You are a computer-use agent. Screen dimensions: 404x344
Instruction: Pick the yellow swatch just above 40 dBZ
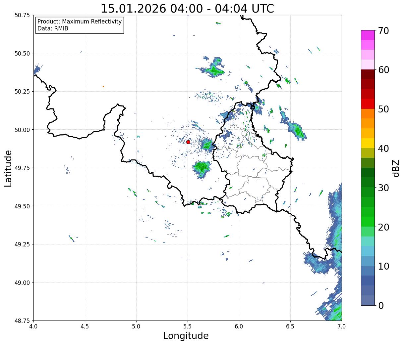coord(368,143)
